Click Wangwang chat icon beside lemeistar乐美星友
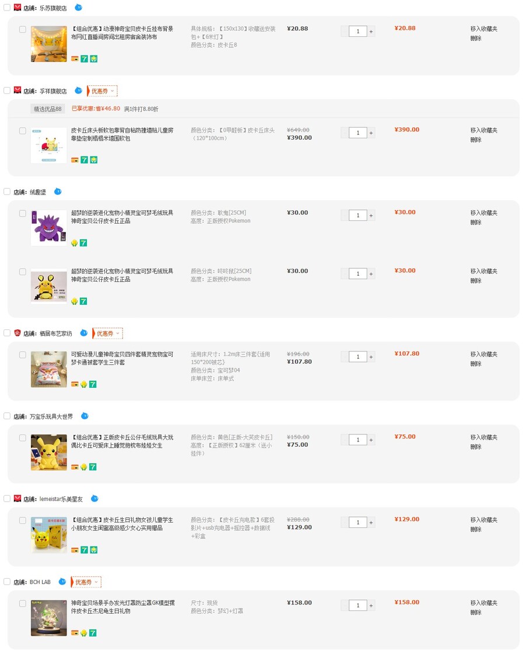 click(x=94, y=499)
